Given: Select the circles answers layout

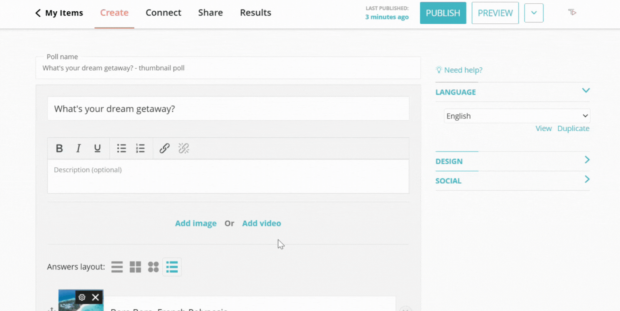Looking at the screenshot, I should 153,267.
